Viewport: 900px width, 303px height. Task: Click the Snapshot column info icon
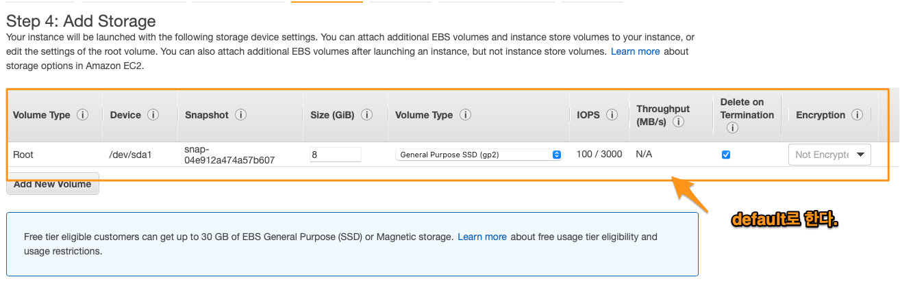[241, 115]
